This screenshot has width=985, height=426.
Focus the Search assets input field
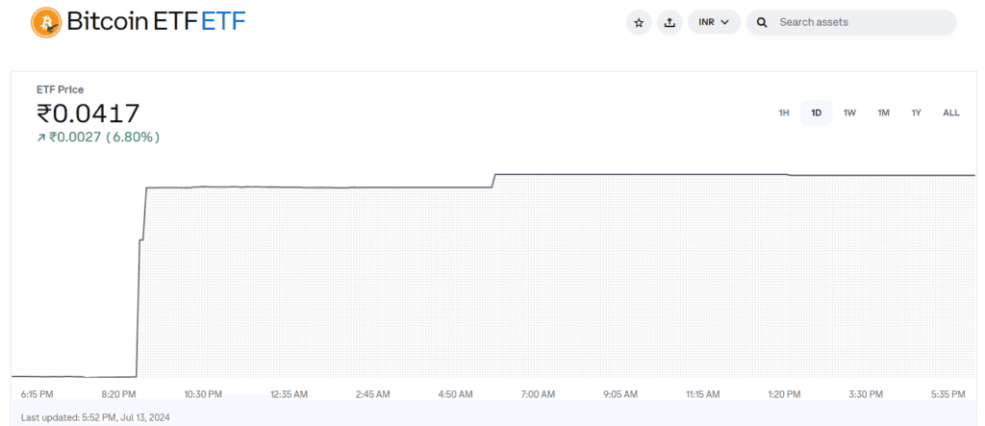(856, 22)
